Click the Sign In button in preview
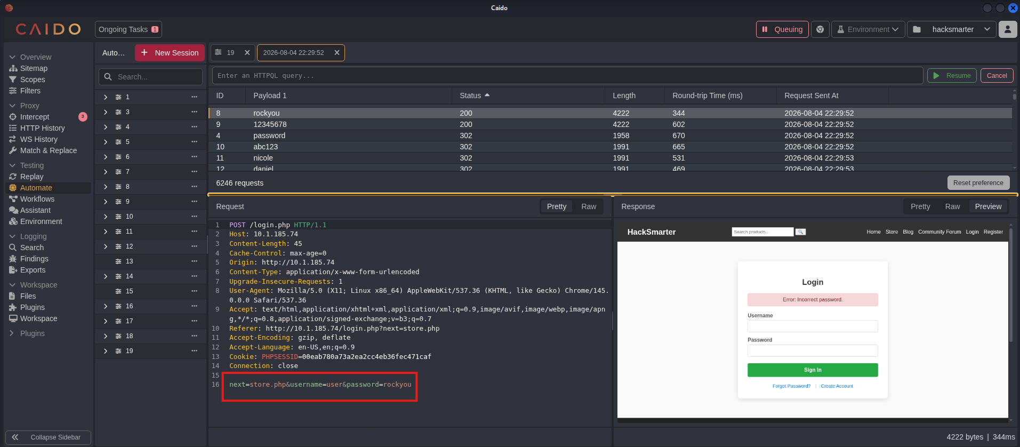Image resolution: width=1020 pixels, height=447 pixels. [813, 370]
